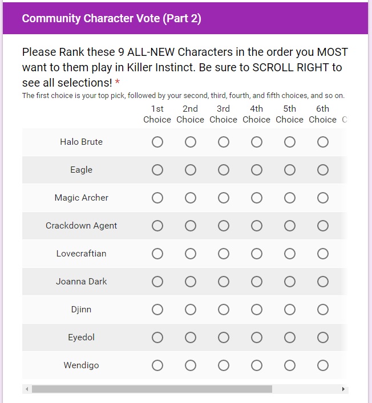Select 3rd Choice for Wendigo
This screenshot has width=372, height=403.
pos(224,365)
